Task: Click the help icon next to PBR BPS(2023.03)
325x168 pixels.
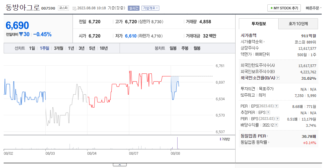Action: point(278,119)
